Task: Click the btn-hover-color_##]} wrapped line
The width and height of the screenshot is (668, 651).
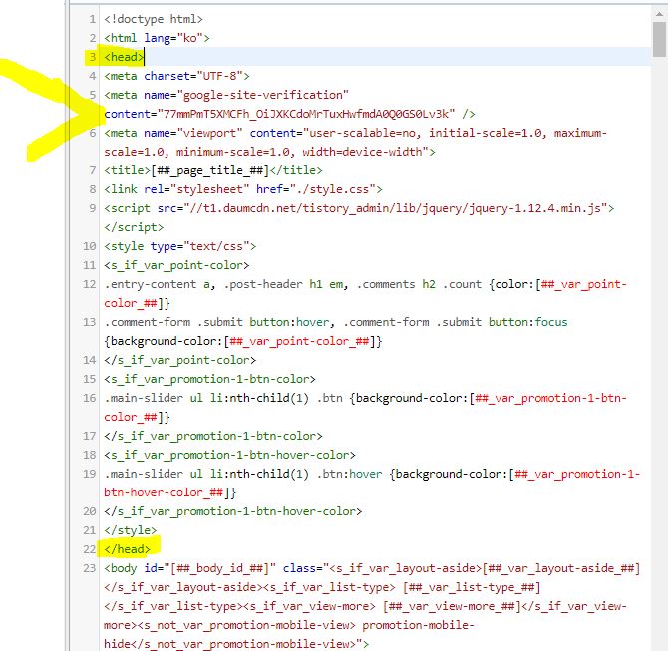Action: coord(169,492)
